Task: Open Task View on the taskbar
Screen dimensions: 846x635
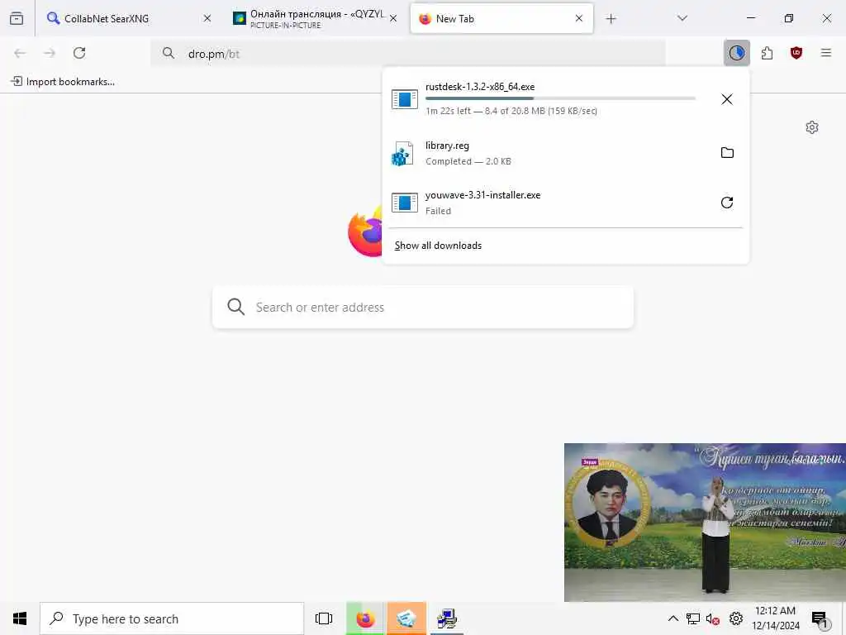Action: coord(324,618)
